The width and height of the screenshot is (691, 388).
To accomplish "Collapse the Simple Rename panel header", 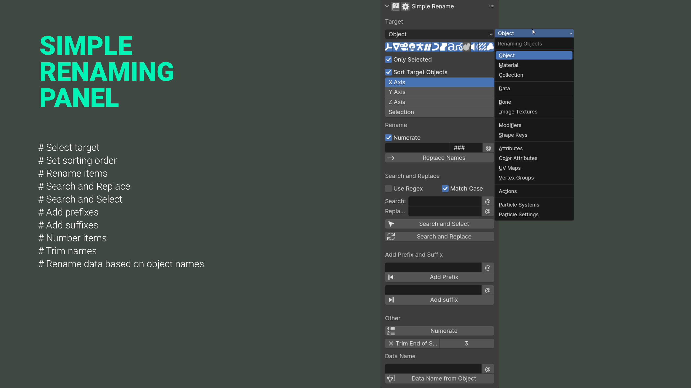I will (387, 6).
